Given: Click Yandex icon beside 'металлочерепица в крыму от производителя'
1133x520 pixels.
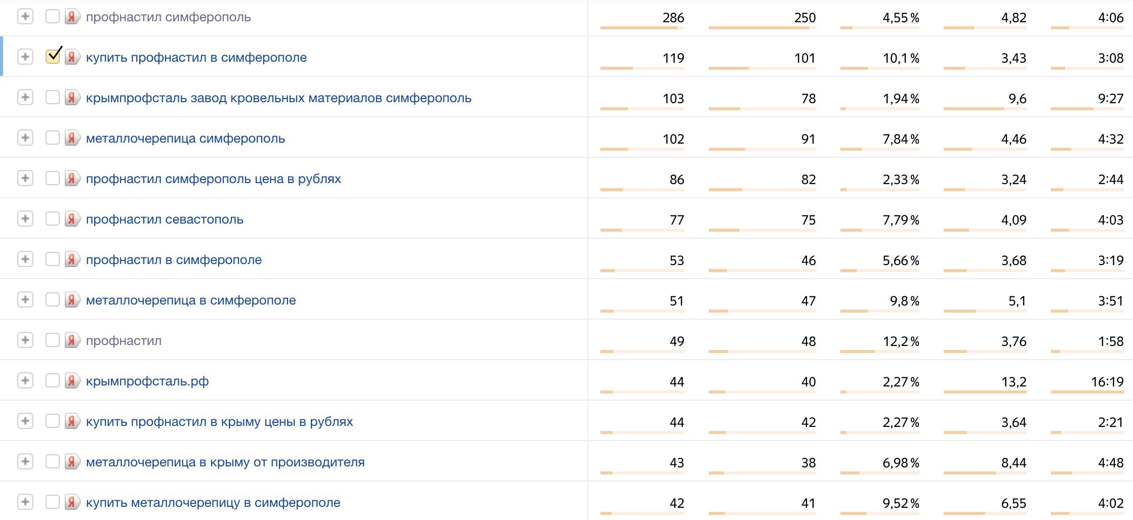Looking at the screenshot, I should pyautogui.click(x=72, y=462).
